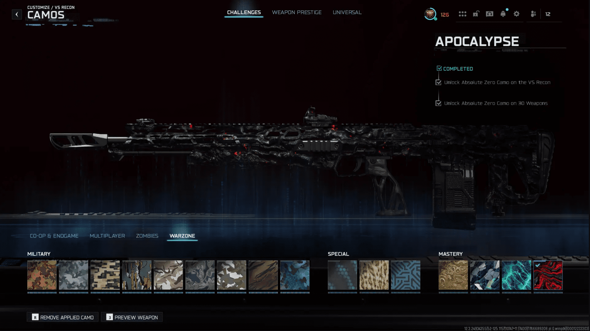Open the six-dot grid menu icon

point(462,14)
